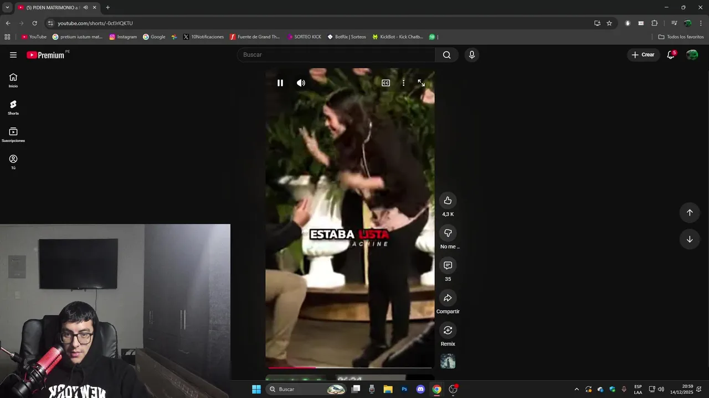Open YouTube notifications bell
The width and height of the screenshot is (709, 398).
[x=671, y=55]
